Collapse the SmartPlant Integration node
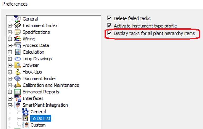203x129 pixels. tap(10, 105)
